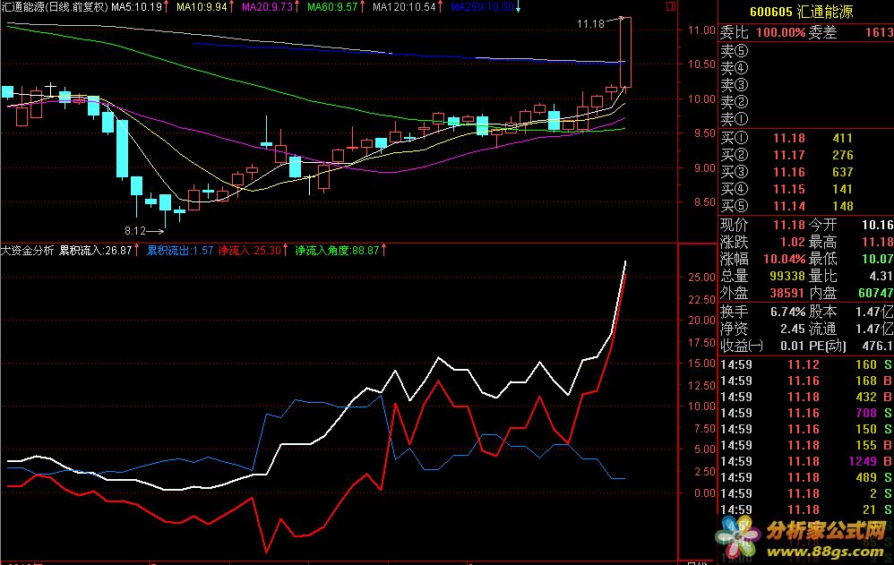894x565 pixels.
Task: Select the MA250:10.50 indicator label
Action: tap(482, 7)
